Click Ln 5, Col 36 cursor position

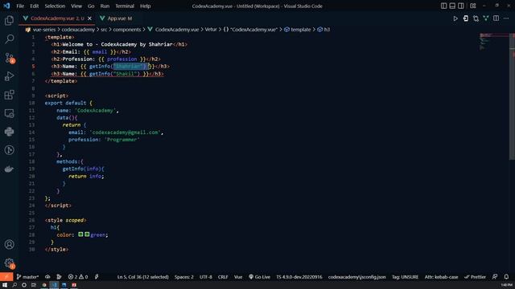pyautogui.click(x=143, y=277)
